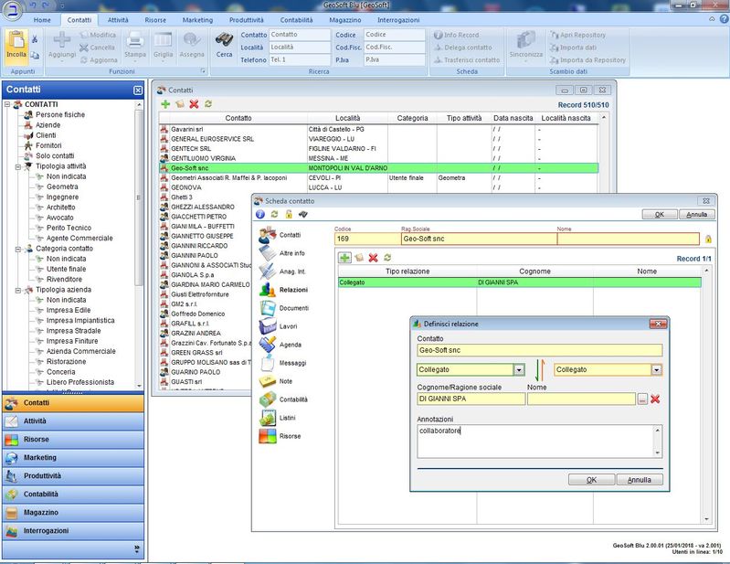Image resolution: width=730 pixels, height=564 pixels.
Task: Open the left Collegato dropdown
Action: pos(519,369)
